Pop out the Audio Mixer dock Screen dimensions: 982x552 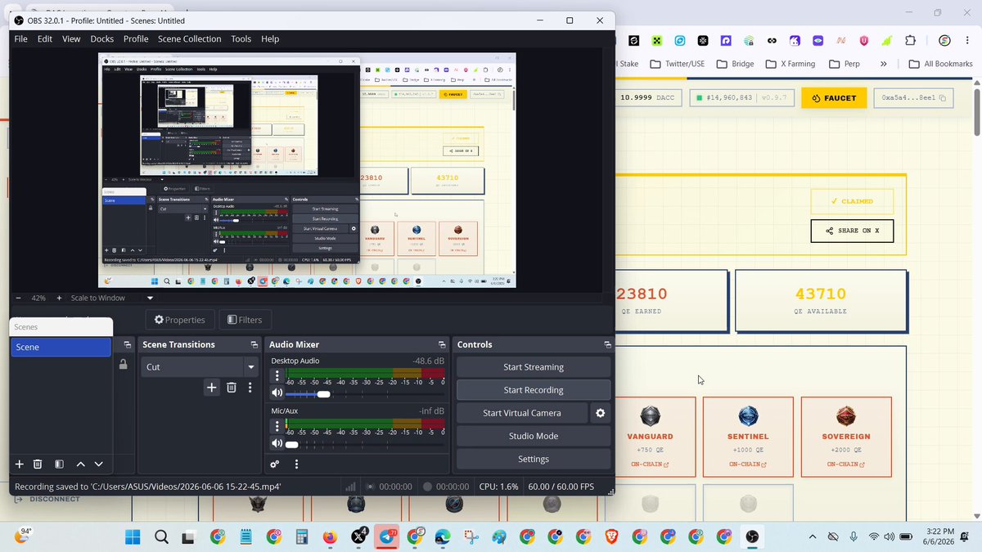pos(442,345)
